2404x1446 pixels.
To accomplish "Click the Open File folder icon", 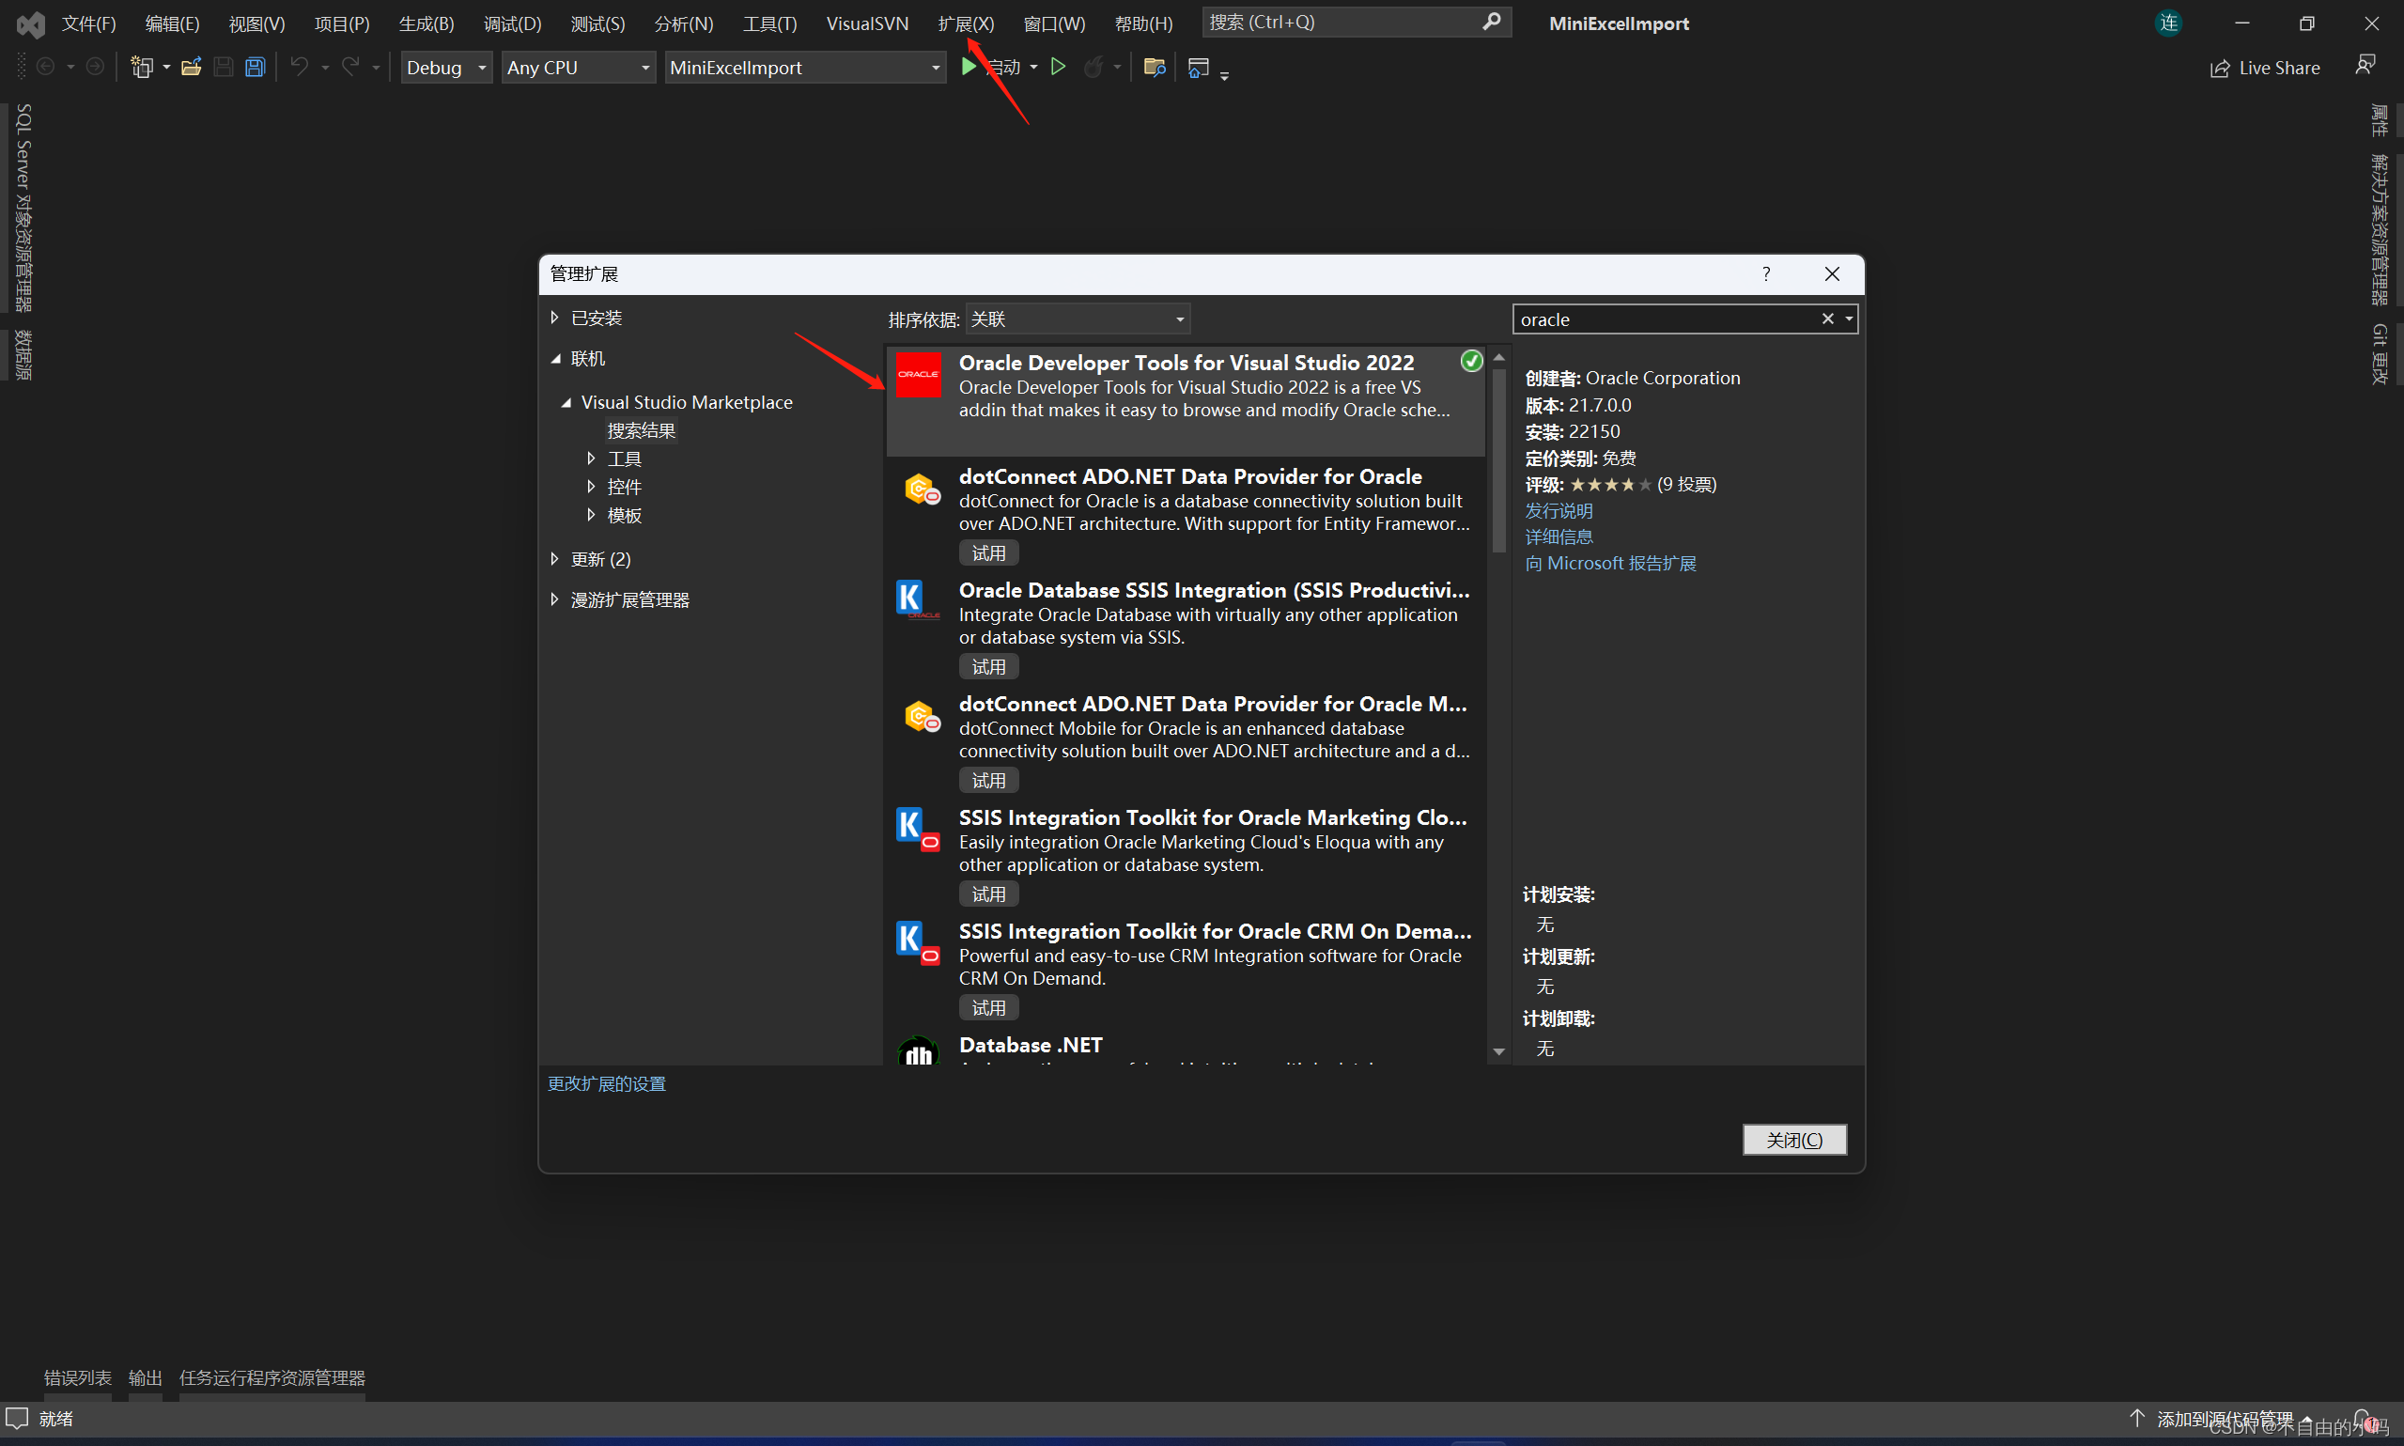I will [x=191, y=67].
